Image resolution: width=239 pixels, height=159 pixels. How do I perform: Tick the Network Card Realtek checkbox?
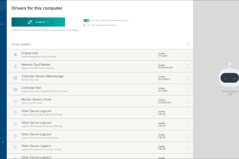(189, 66)
